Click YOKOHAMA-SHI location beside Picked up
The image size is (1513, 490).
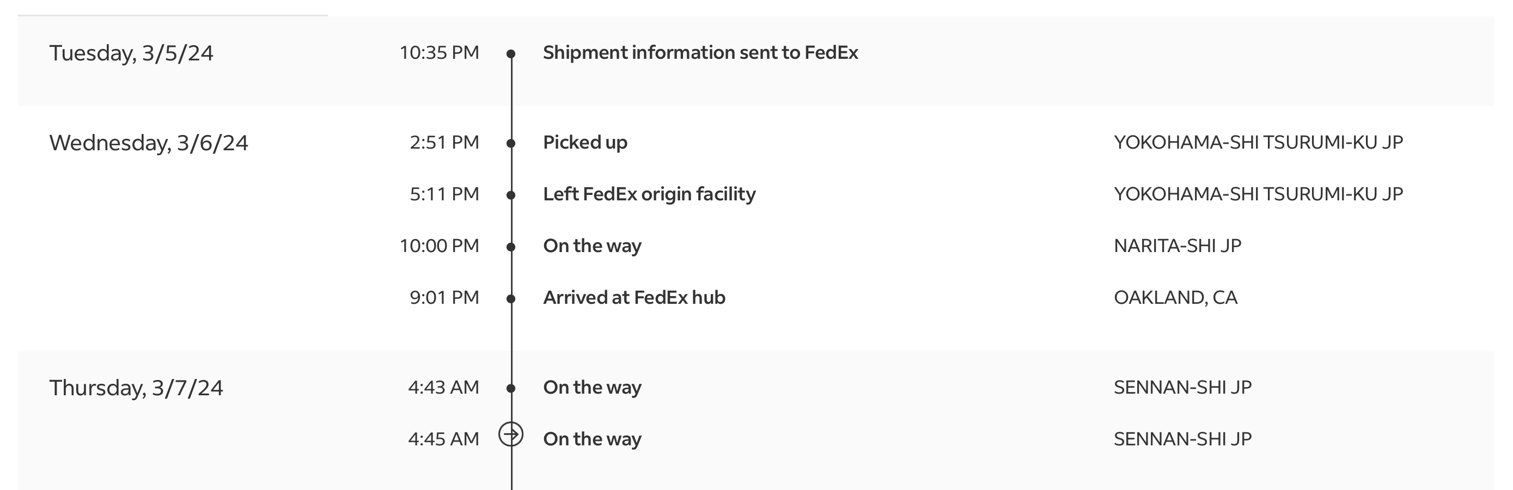coord(1258,143)
